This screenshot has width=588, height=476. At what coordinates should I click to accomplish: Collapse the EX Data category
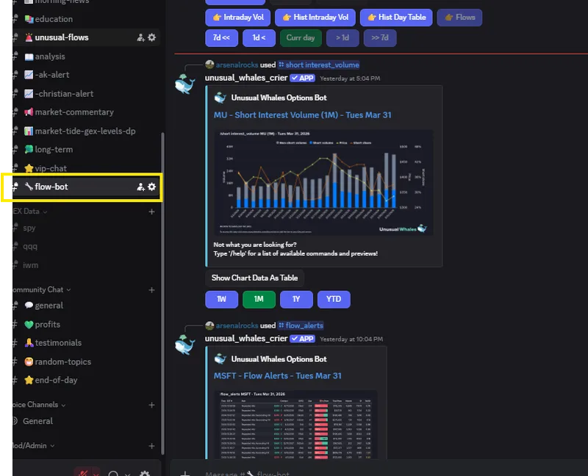click(30, 212)
